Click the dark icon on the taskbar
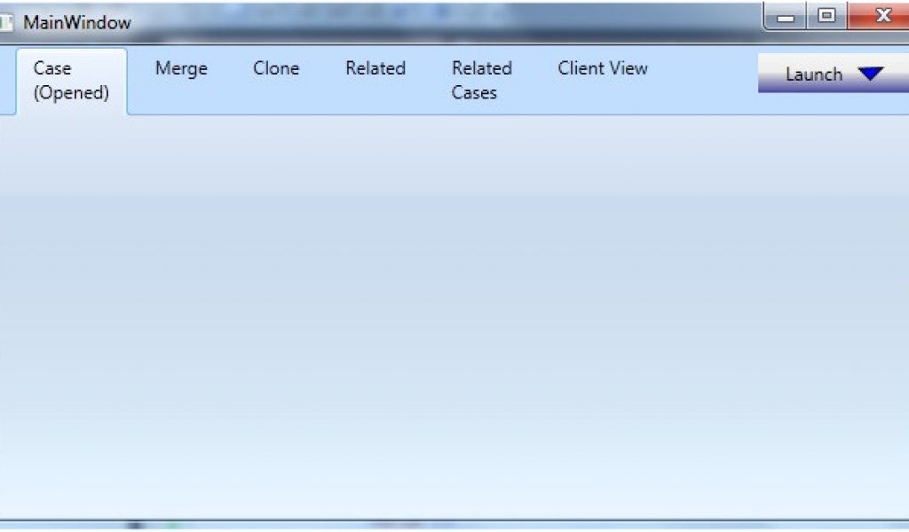Screen dimensions: 909x532 pos(135,525)
